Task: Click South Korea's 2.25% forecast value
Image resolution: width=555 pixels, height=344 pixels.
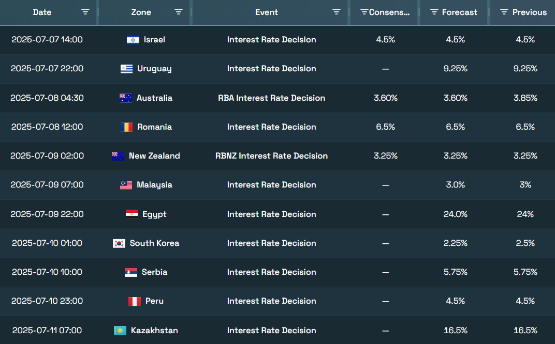Action: coord(456,243)
